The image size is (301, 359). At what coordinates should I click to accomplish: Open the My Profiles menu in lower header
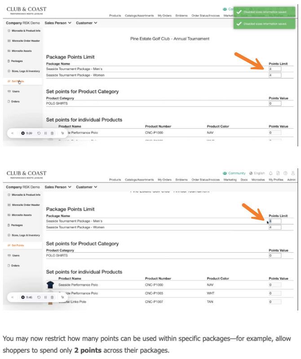[x=276, y=179]
